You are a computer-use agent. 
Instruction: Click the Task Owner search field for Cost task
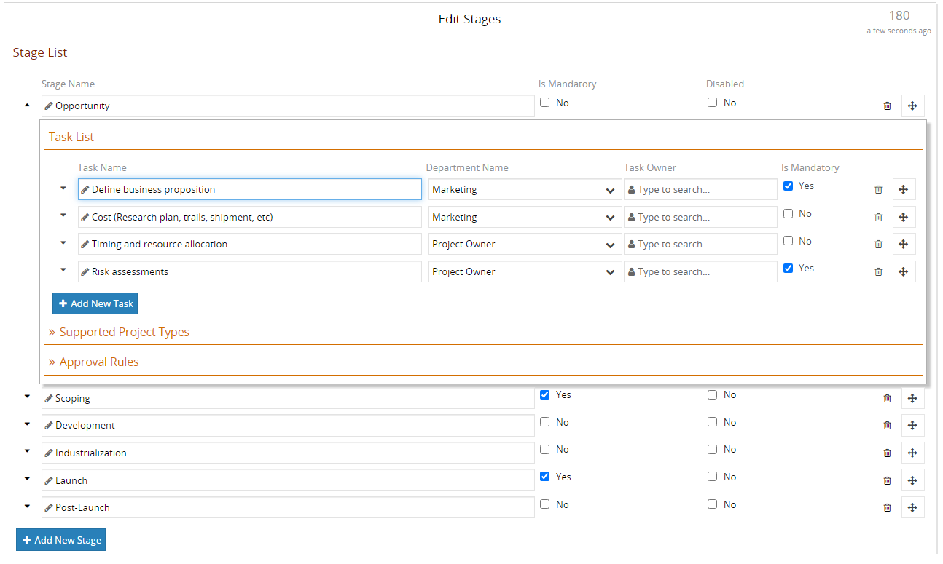[x=701, y=218]
